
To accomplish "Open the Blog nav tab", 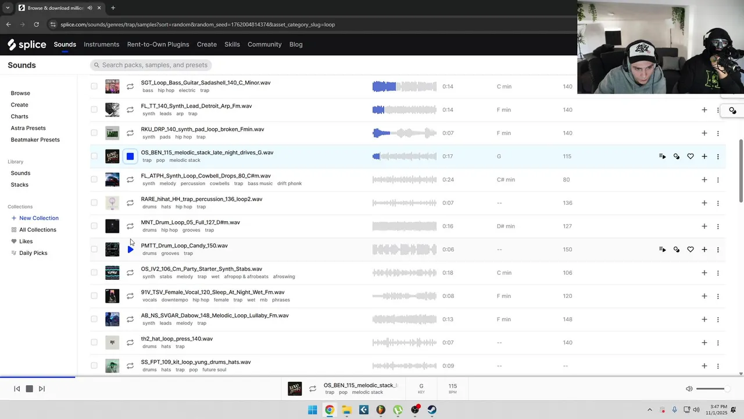I will pos(296,44).
